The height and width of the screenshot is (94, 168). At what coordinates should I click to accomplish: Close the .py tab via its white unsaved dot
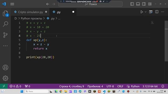(73, 12)
